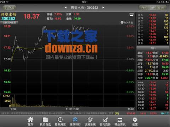The width and height of the screenshot is (170, 127).
Task: Click the scrolling news ticker text
Action: tap(57, 113)
